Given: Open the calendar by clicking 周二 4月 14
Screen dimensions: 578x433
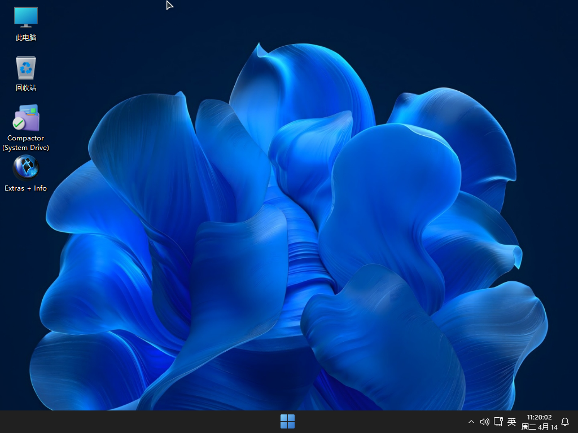Looking at the screenshot, I should click(x=539, y=426).
